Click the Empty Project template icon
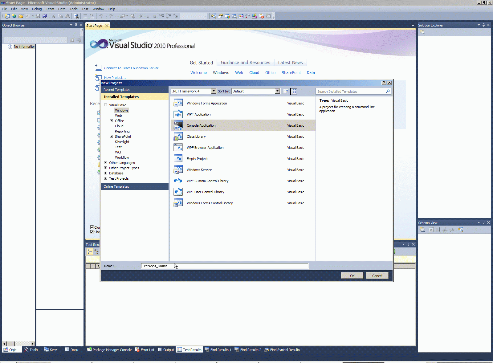Image resolution: width=493 pixels, height=363 pixels. [x=178, y=159]
